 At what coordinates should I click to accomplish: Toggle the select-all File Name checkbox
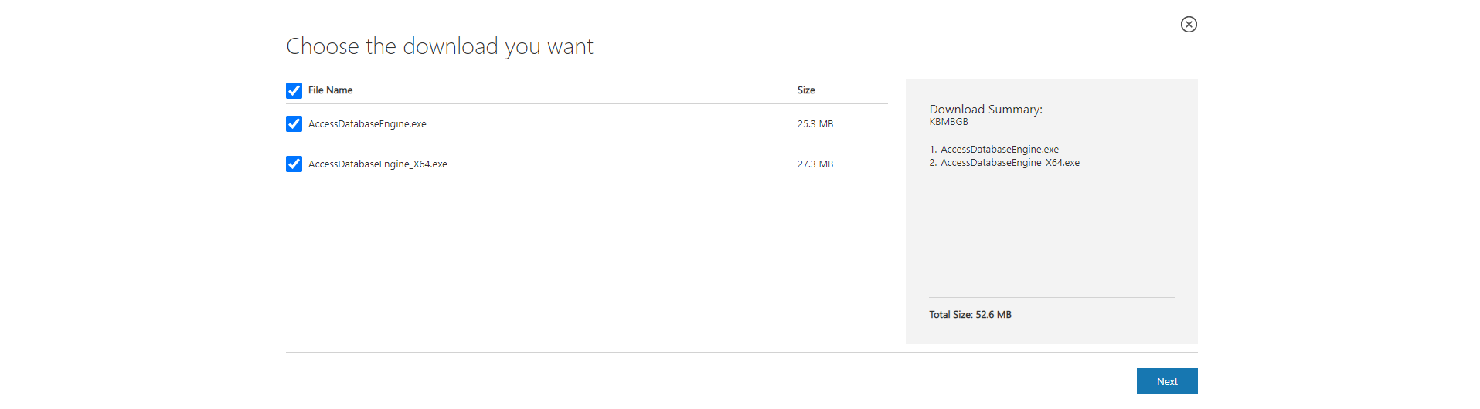(294, 90)
